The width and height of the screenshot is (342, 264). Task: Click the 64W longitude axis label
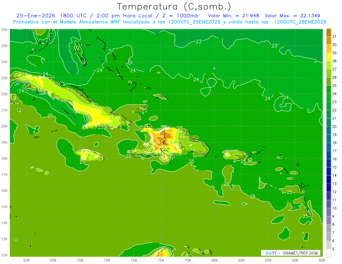coord(268,260)
